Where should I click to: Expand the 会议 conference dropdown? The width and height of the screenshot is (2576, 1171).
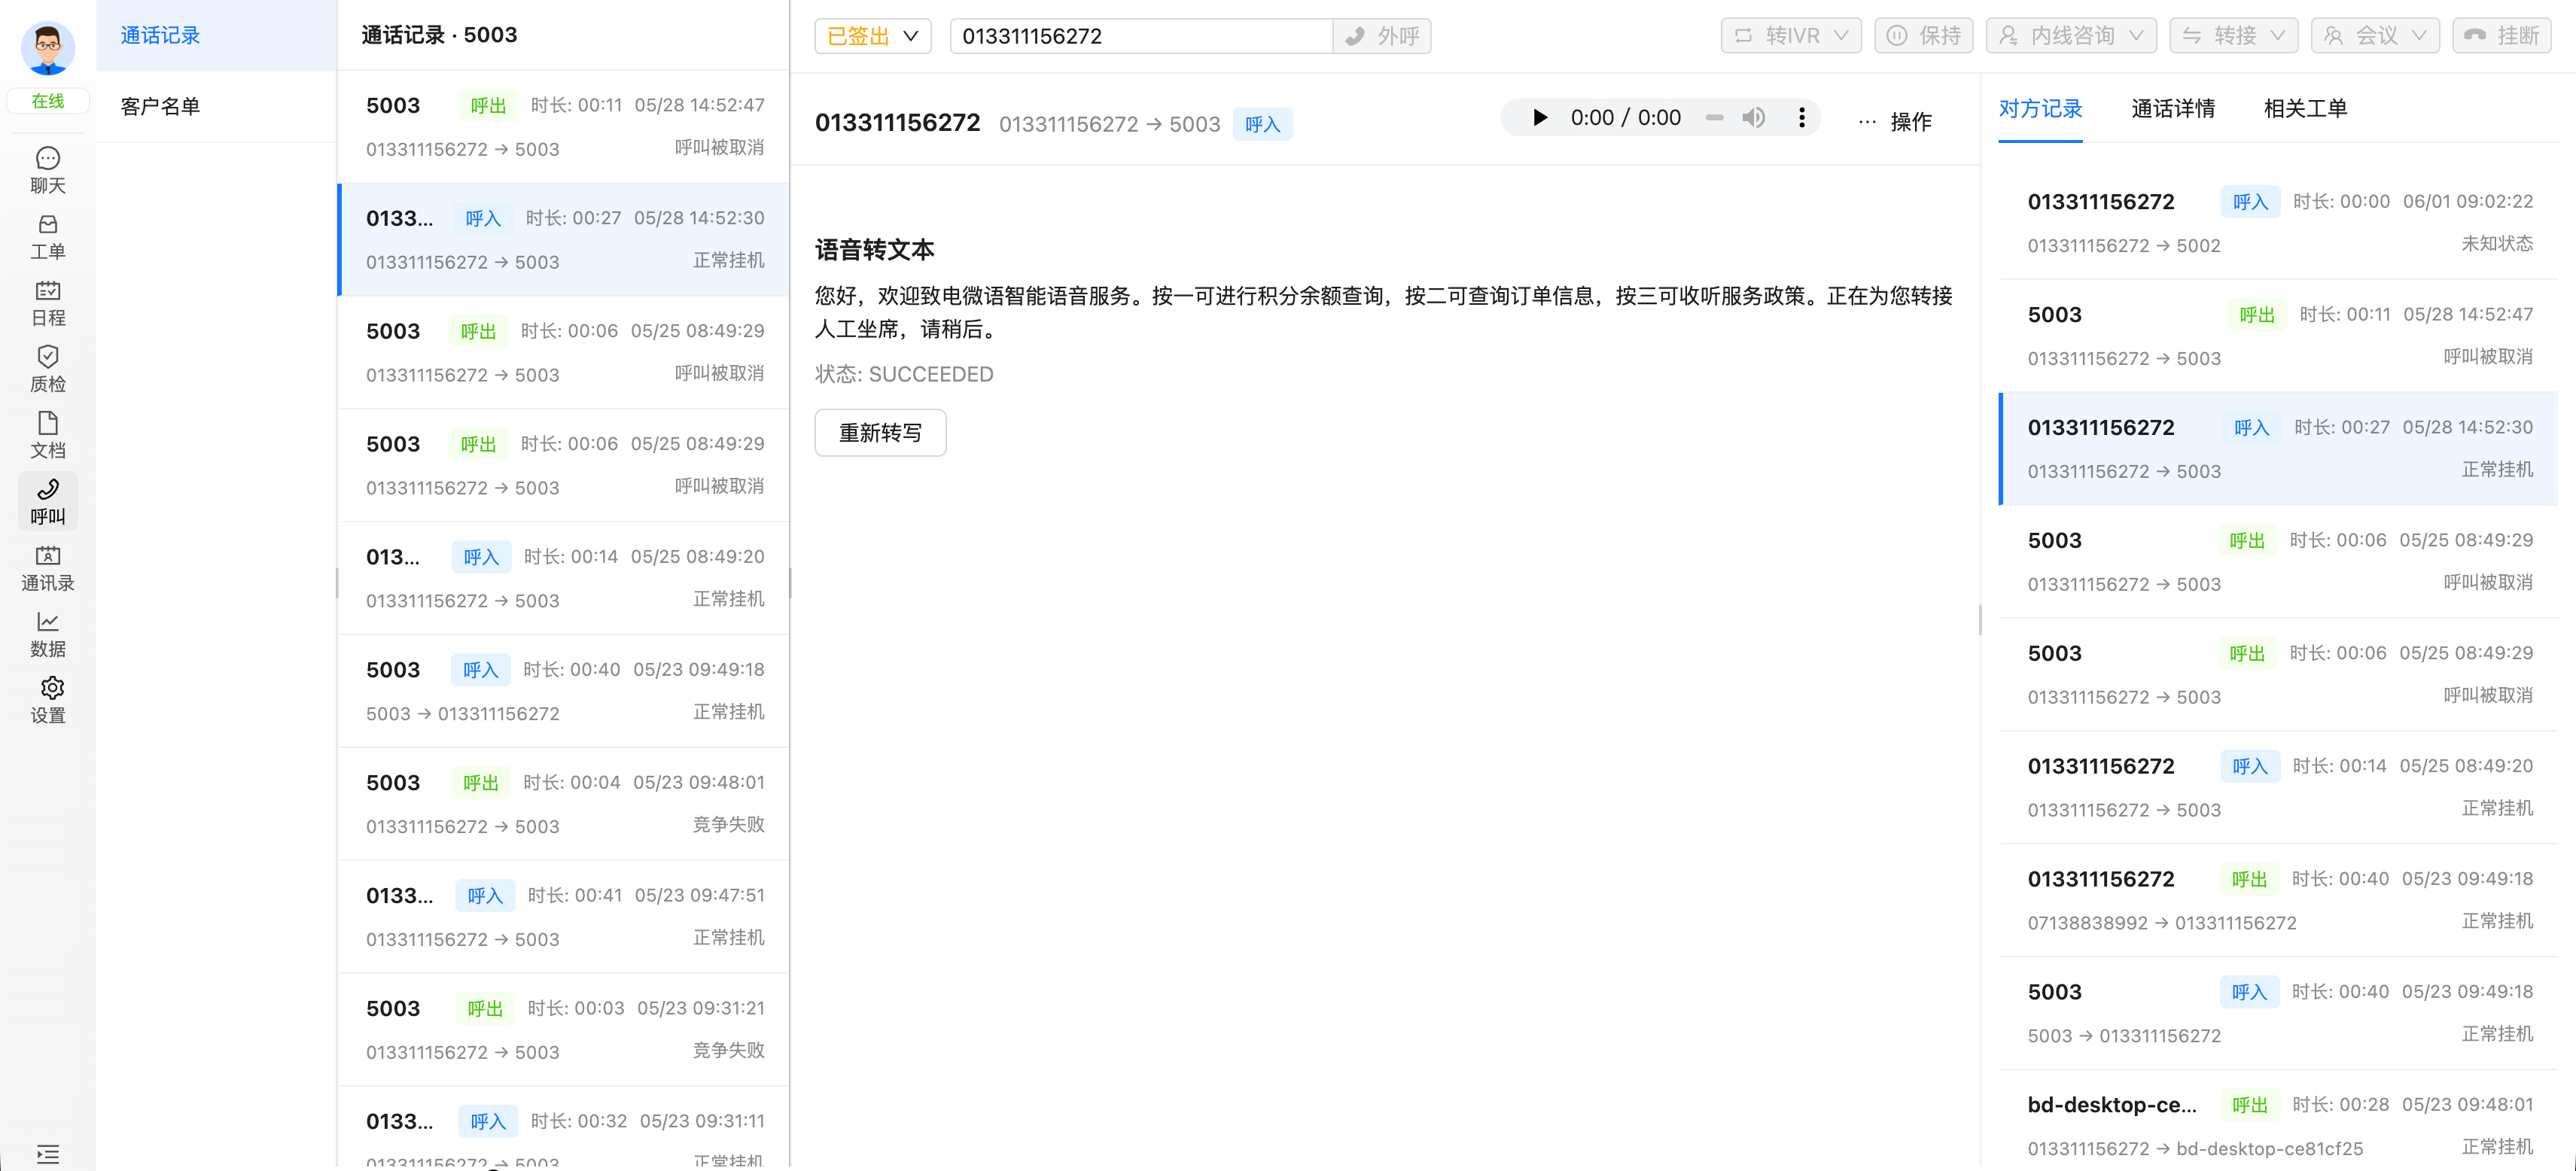click(x=2375, y=36)
